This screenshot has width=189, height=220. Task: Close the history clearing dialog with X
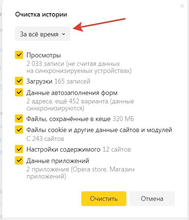[x=182, y=6]
